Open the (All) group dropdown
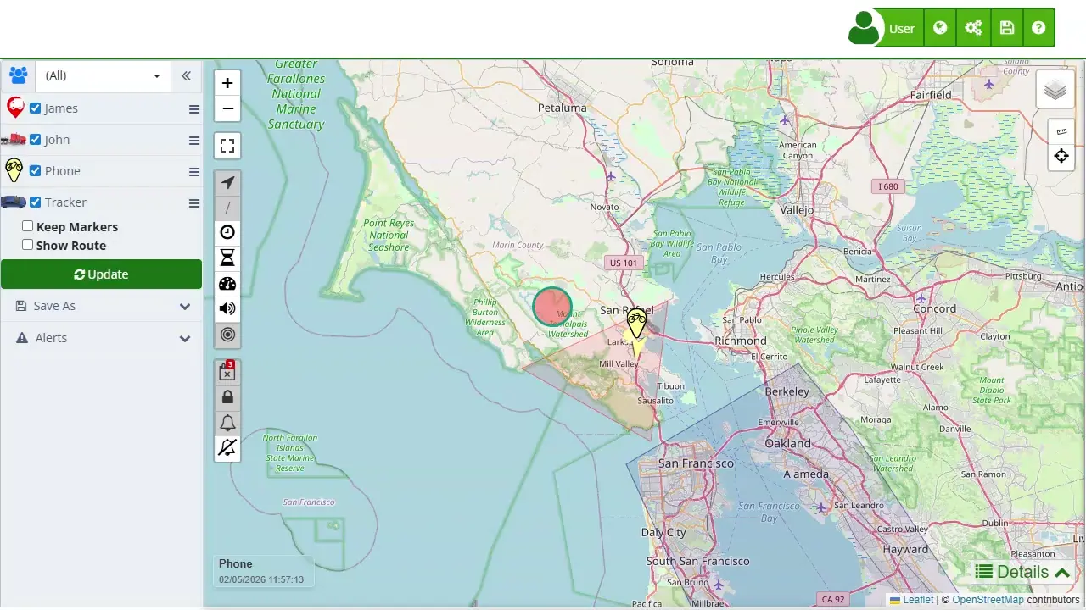 coord(101,75)
